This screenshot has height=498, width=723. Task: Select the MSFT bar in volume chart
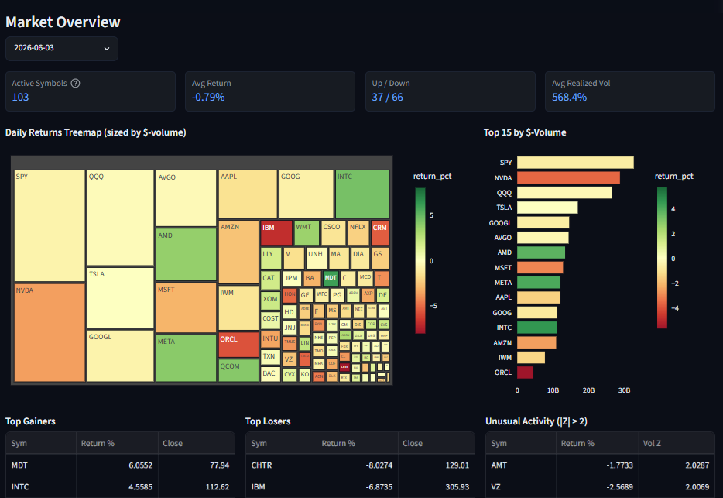(x=540, y=268)
